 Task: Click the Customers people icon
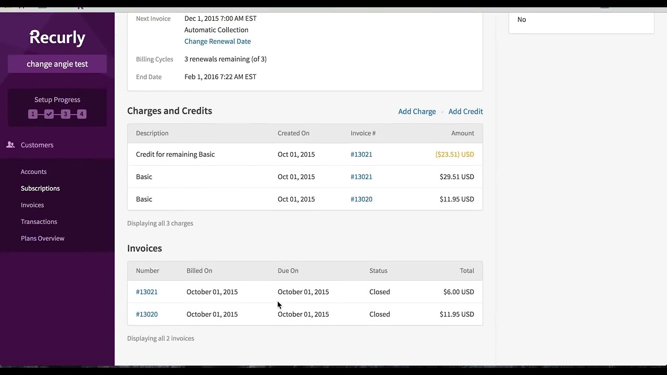[10, 145]
